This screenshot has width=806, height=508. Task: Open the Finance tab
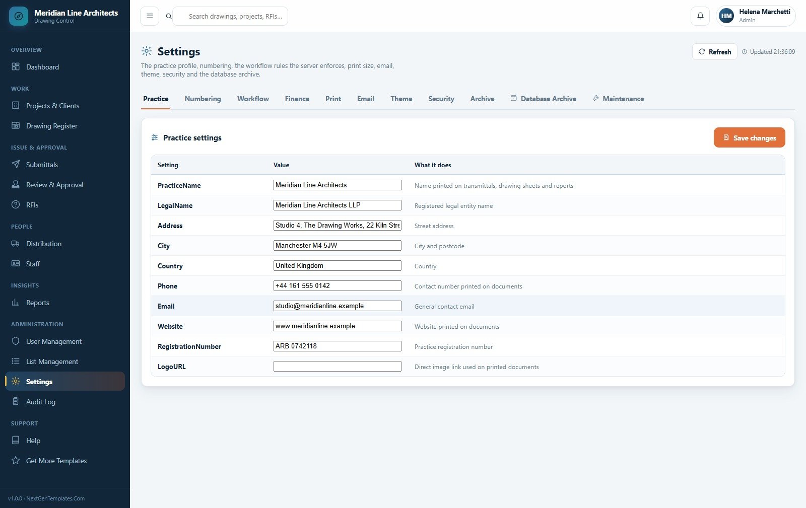[297, 99]
